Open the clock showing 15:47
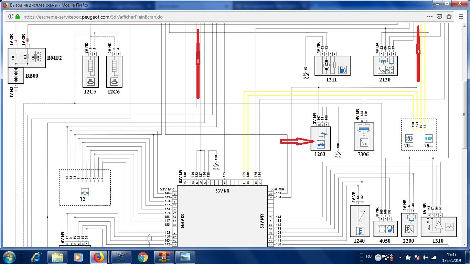The height and width of the screenshot is (264, 470). [x=451, y=257]
